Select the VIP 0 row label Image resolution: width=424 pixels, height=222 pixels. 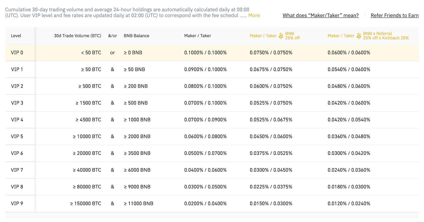pyautogui.click(x=17, y=53)
